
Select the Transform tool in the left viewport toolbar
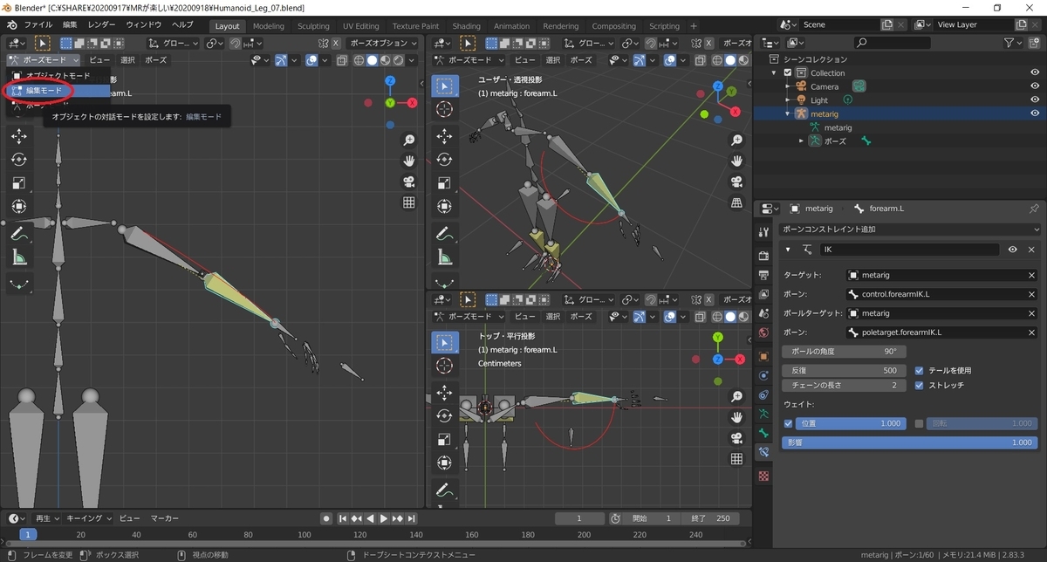tap(19, 206)
